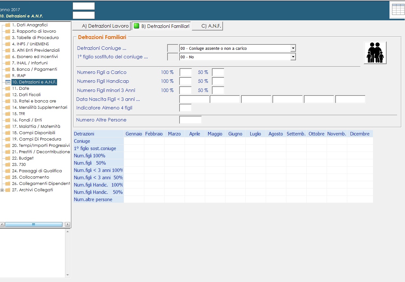Open the Detrazioni Coniuge dropdown

pyautogui.click(x=293, y=49)
